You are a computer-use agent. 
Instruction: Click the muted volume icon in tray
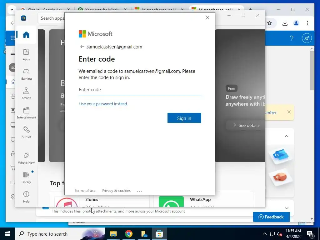[x=280, y=234]
